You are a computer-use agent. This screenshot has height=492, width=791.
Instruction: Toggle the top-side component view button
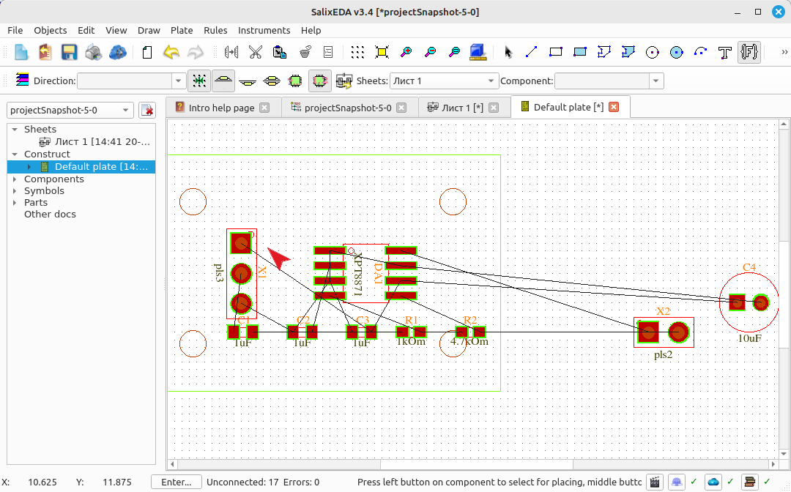point(223,81)
